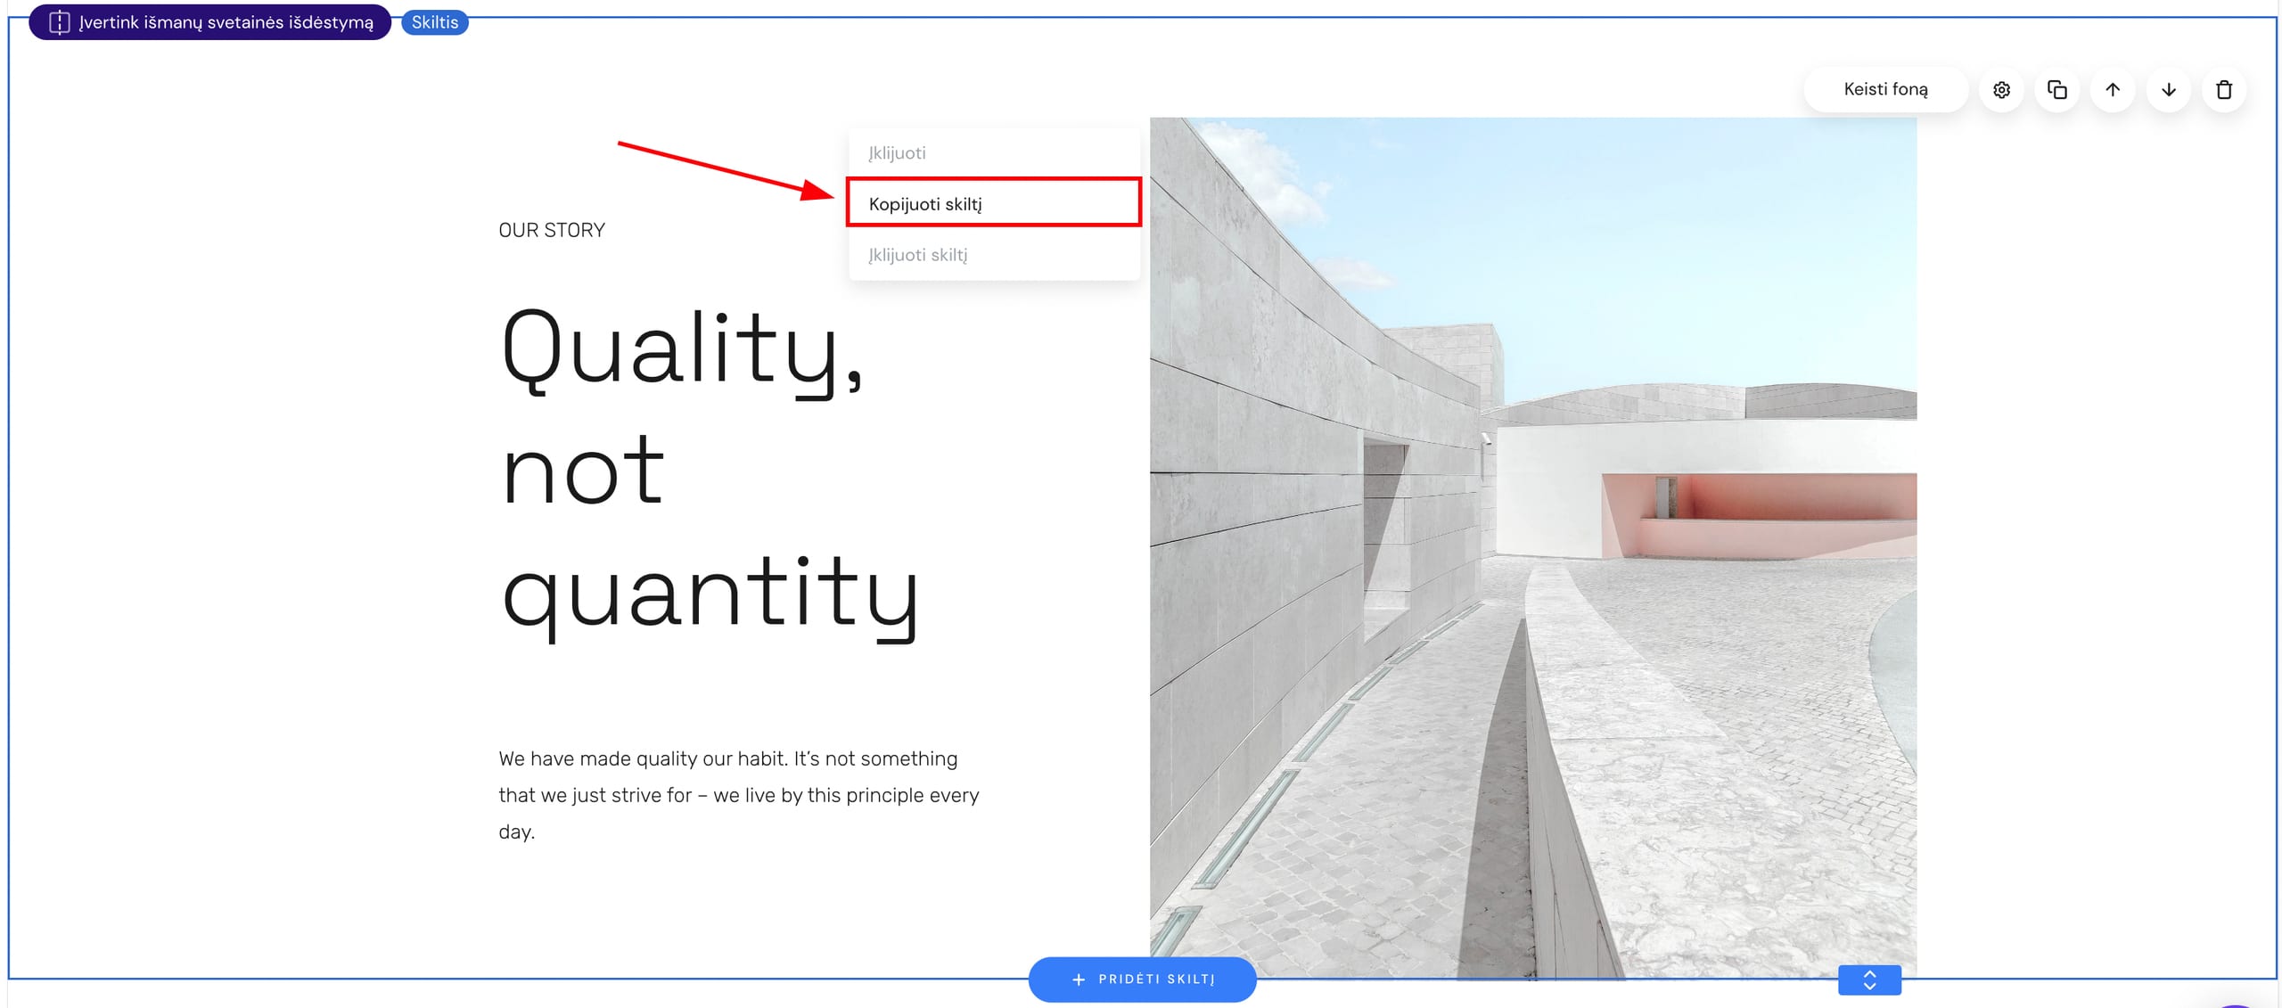The image size is (2282, 1008).
Task: Open Įvertink išmanų svetainės išdėstymą prompt
Action: click(226, 22)
